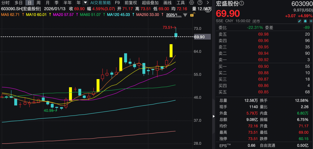
Task: Click the help question mark icon
Action: (200, 3)
